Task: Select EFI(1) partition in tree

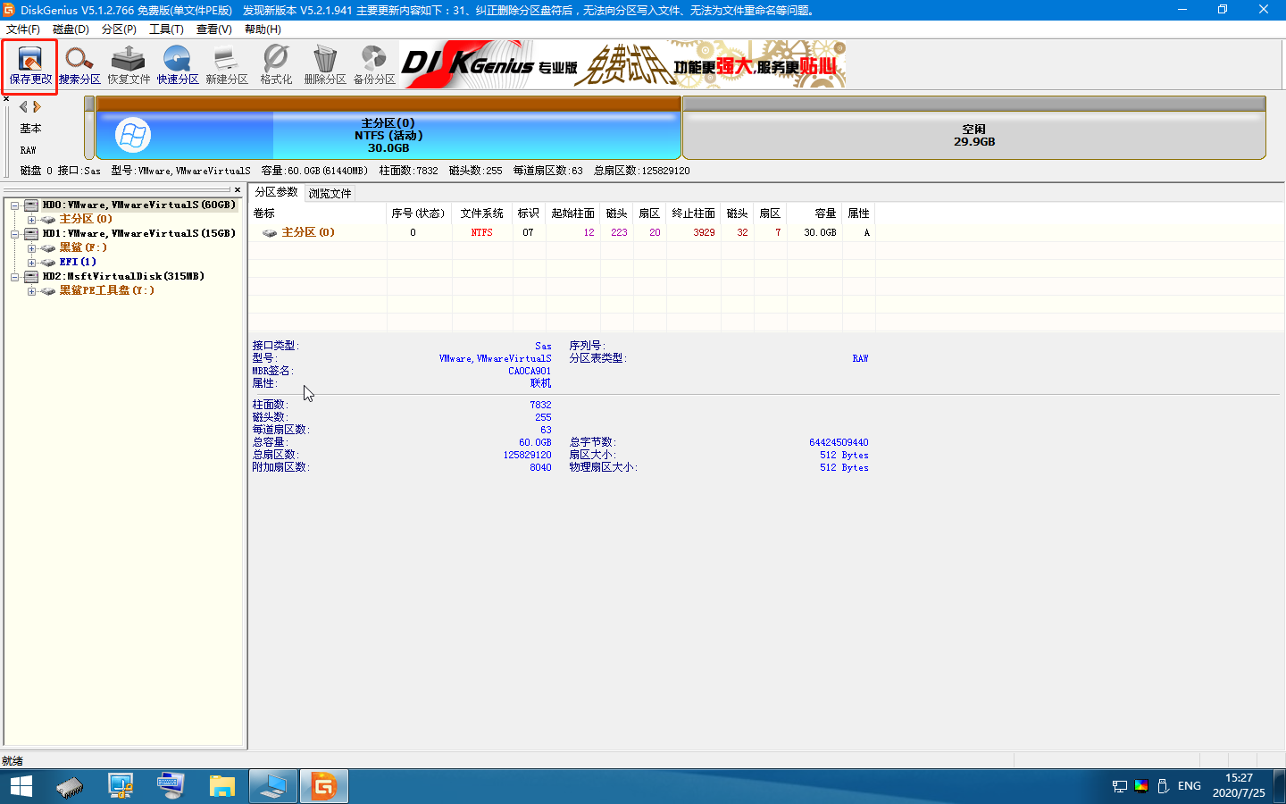Action: (x=78, y=262)
